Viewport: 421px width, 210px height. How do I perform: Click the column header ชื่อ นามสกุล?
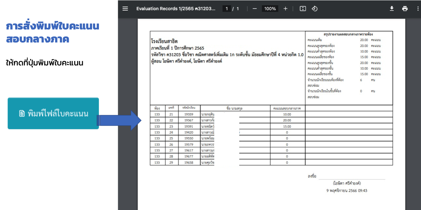pyautogui.click(x=235, y=108)
